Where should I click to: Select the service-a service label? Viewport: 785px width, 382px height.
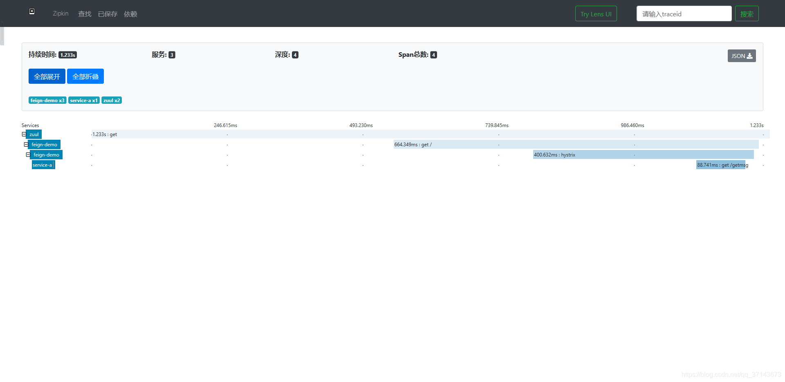tap(43, 165)
